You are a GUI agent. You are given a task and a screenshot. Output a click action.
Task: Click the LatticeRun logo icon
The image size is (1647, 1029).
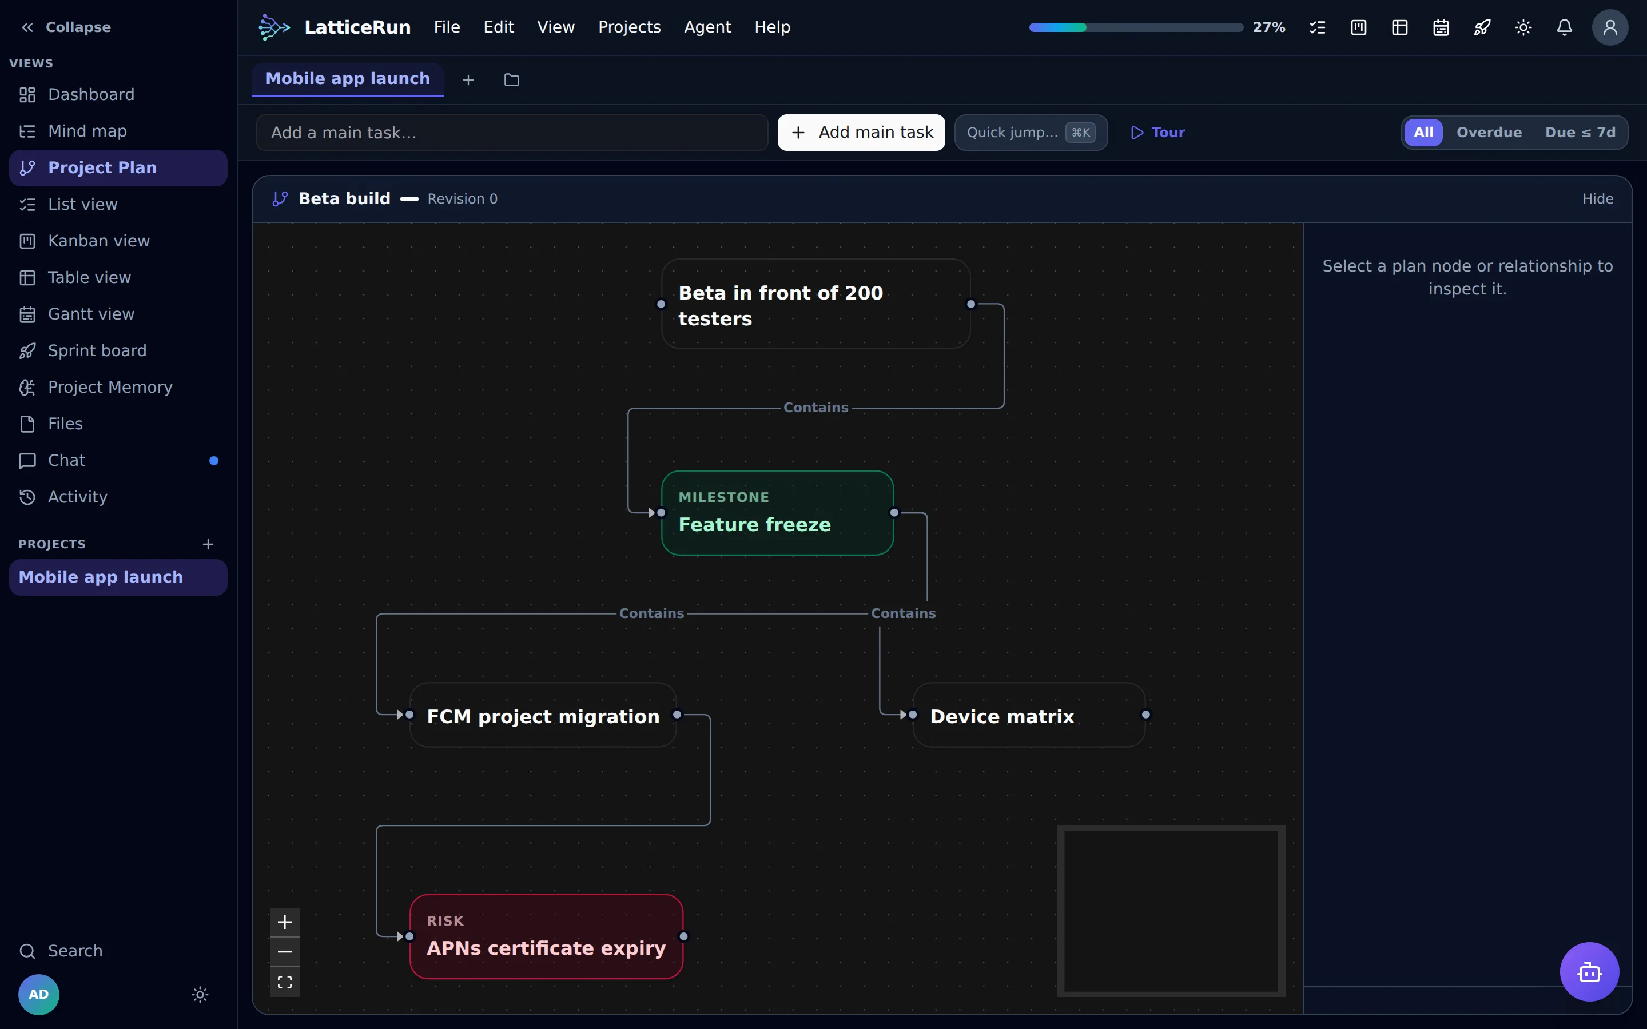[x=274, y=27]
